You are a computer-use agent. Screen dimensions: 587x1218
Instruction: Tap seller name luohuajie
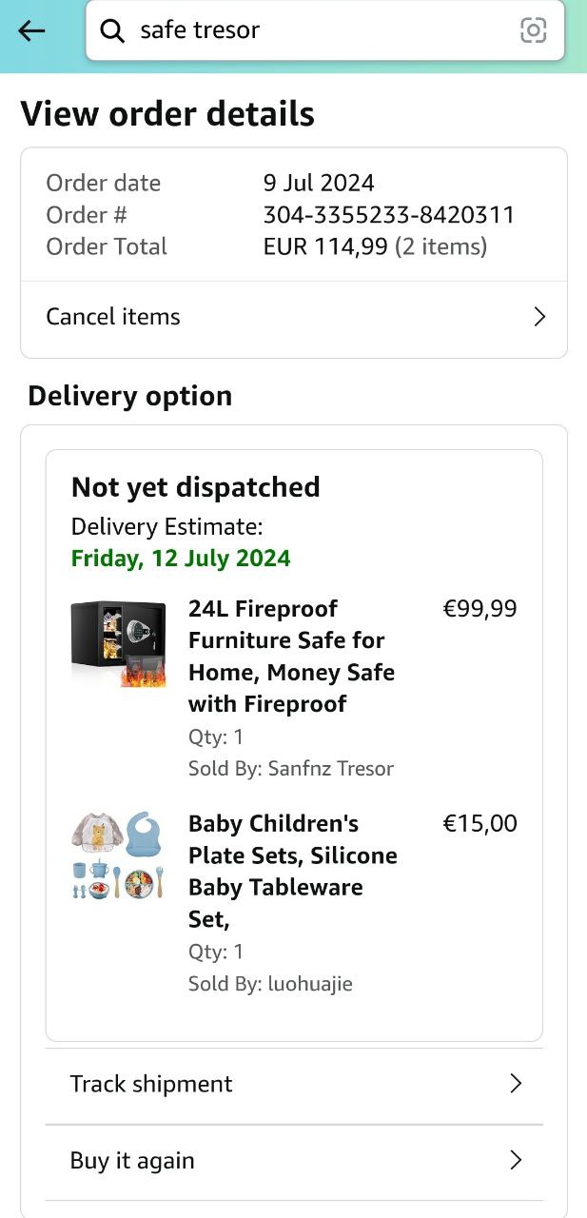(310, 984)
